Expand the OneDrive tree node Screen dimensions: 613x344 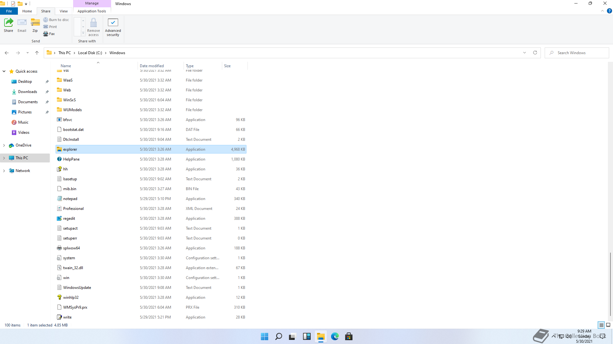[x=4, y=145]
